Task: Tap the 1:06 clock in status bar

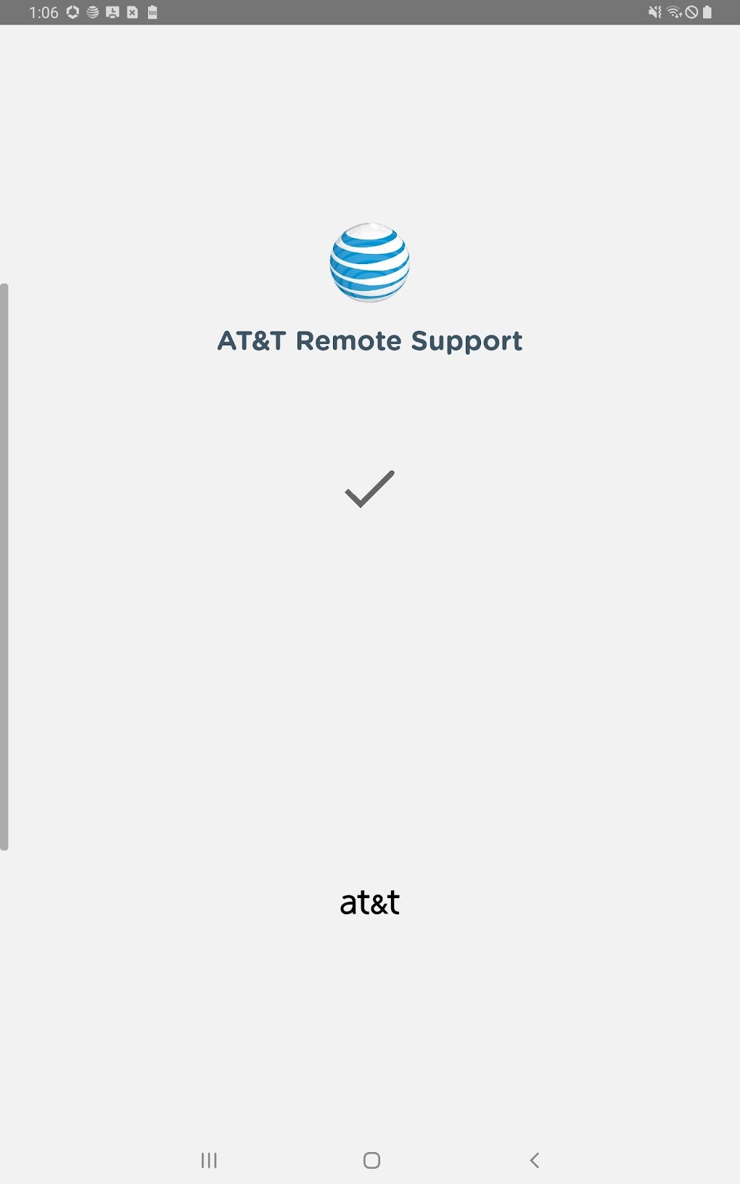Action: point(44,12)
